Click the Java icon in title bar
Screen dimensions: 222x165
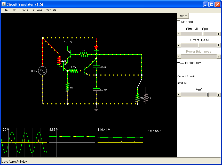(x=4, y=4)
